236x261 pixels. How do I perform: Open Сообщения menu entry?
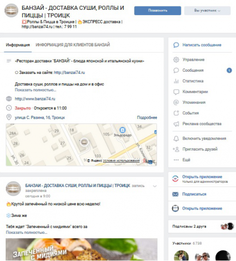[x=193, y=70]
